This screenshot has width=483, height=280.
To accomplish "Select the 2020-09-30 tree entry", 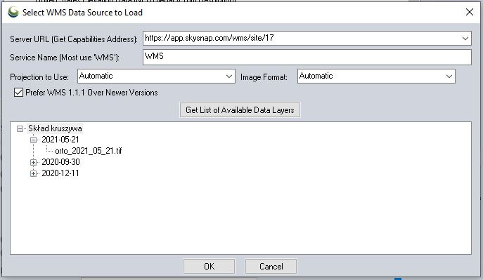I will click(60, 162).
